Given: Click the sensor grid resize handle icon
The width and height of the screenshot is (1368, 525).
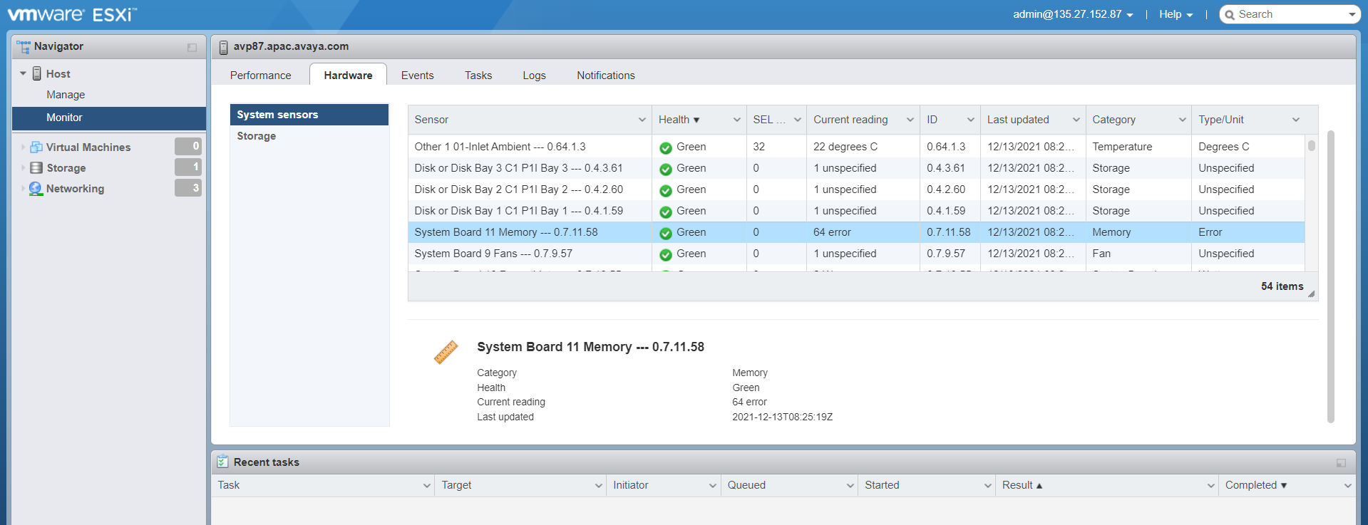Looking at the screenshot, I should (1311, 293).
